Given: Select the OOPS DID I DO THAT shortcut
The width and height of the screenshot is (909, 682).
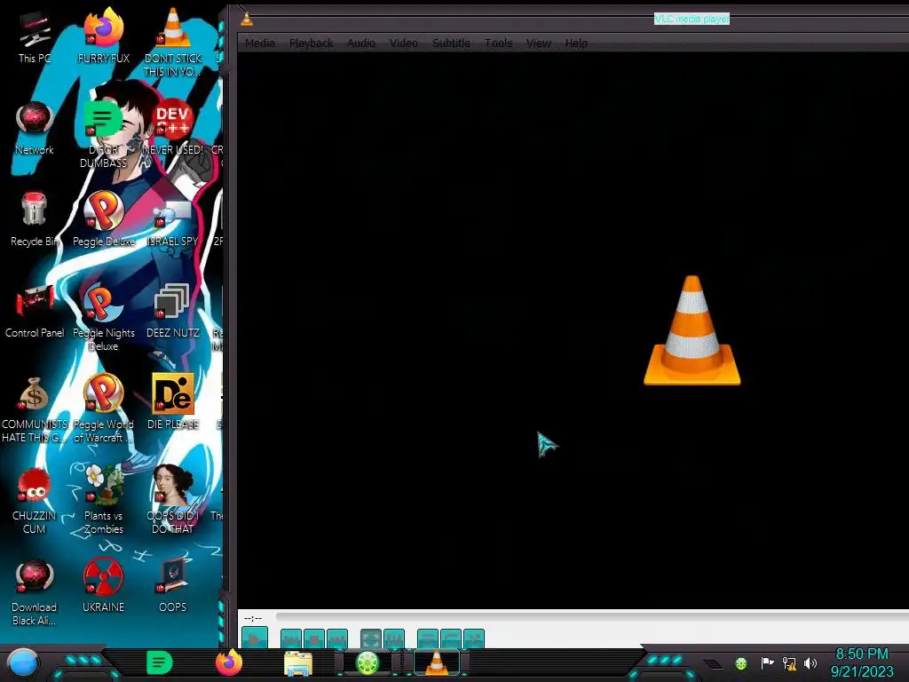Looking at the screenshot, I should point(173,501).
